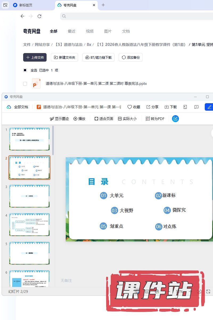Check the box beside 尊崇宪法.pptx file
The width and height of the screenshot is (213, 320).
point(25,84)
